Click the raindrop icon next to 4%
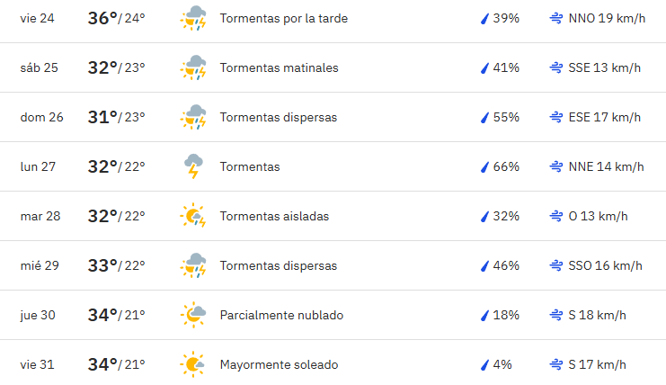The image size is (666, 385). click(484, 364)
